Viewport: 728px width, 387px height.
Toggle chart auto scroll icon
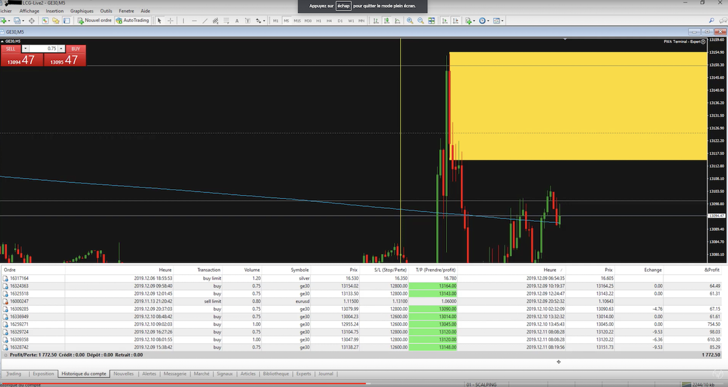[445, 20]
